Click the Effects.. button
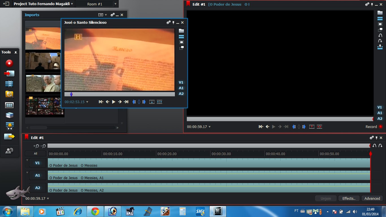Viewport: 386px width, 217px height. coord(349,198)
